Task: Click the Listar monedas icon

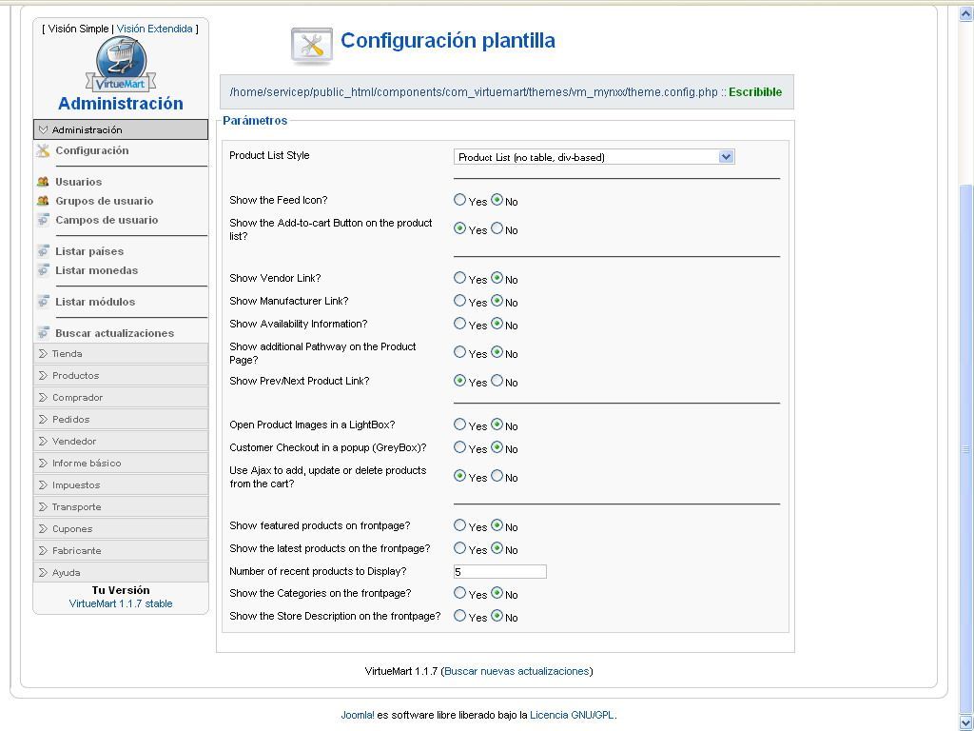Action: point(43,270)
